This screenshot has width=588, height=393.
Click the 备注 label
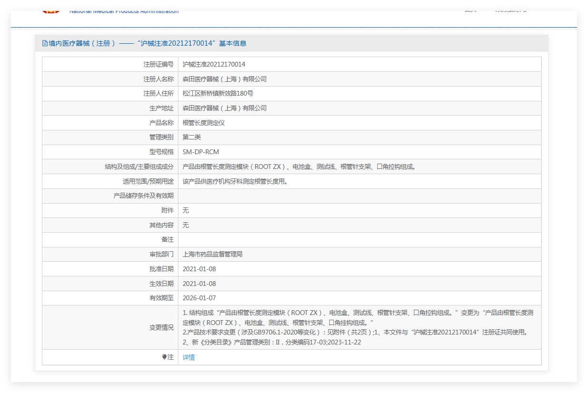167,239
